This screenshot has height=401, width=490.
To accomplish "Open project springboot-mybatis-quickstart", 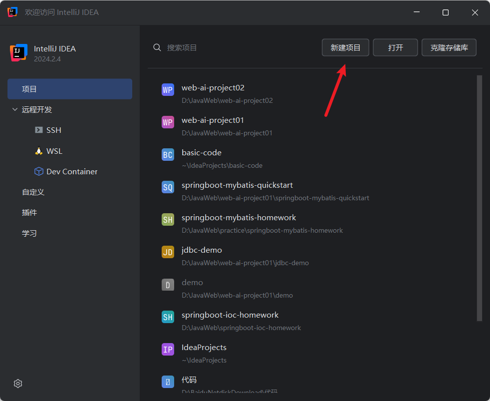I will 237,185.
